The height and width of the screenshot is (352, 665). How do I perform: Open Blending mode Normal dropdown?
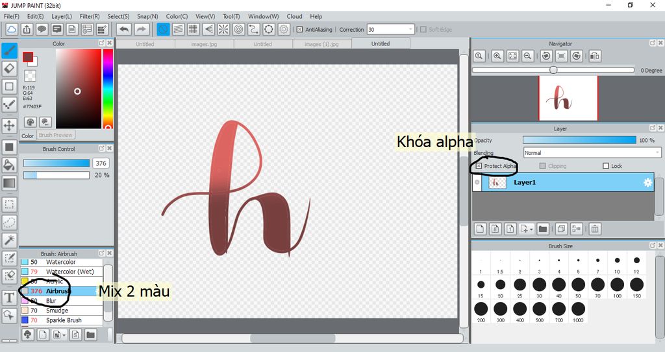pyautogui.click(x=592, y=153)
